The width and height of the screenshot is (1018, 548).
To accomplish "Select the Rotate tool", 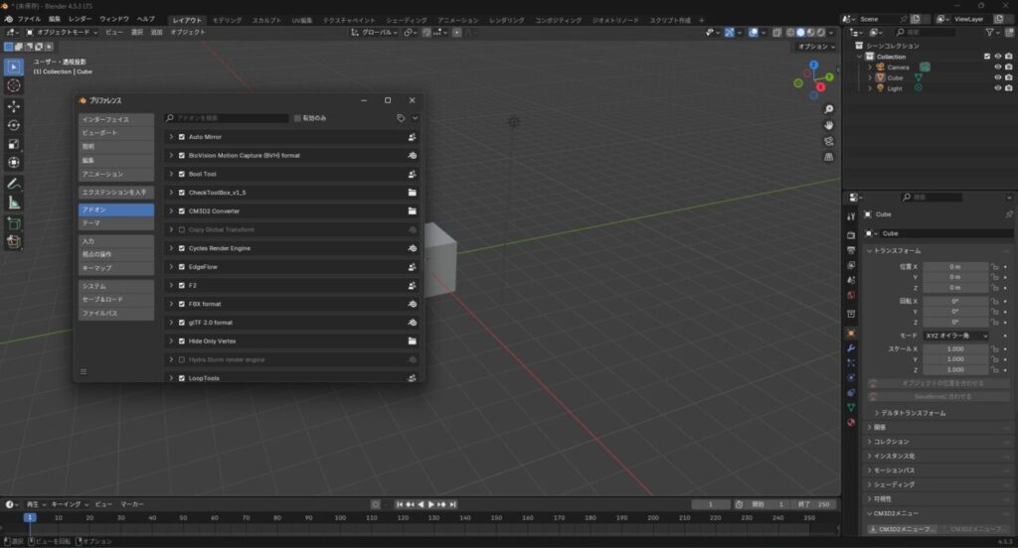I will point(14,125).
